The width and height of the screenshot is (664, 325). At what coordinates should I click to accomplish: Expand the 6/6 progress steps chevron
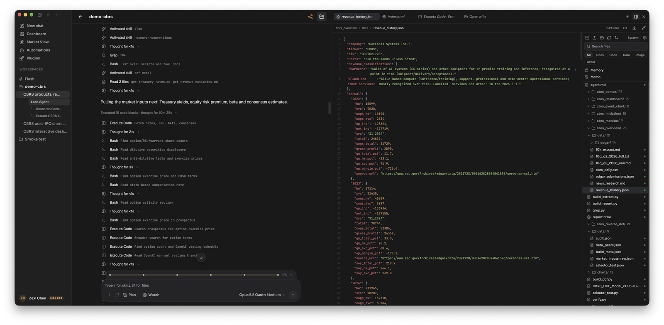click(x=291, y=275)
